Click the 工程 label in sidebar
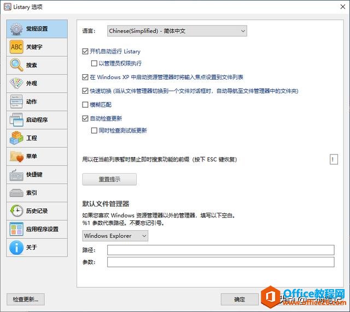Viewport: 350px width, 312px height. tap(32, 138)
